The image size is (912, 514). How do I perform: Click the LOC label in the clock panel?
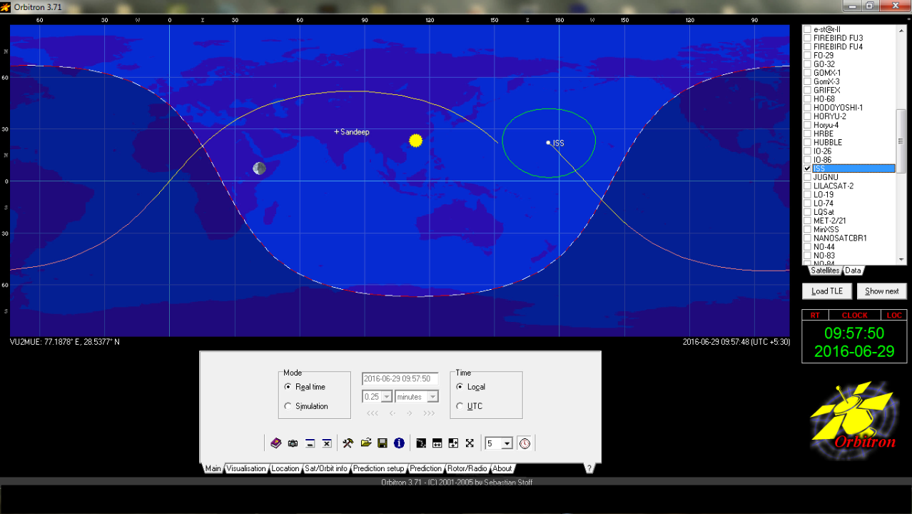coord(894,316)
